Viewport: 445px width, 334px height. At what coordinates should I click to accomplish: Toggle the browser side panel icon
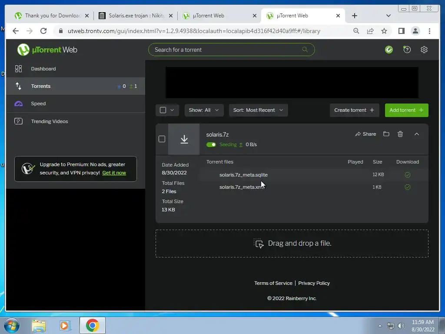401,31
